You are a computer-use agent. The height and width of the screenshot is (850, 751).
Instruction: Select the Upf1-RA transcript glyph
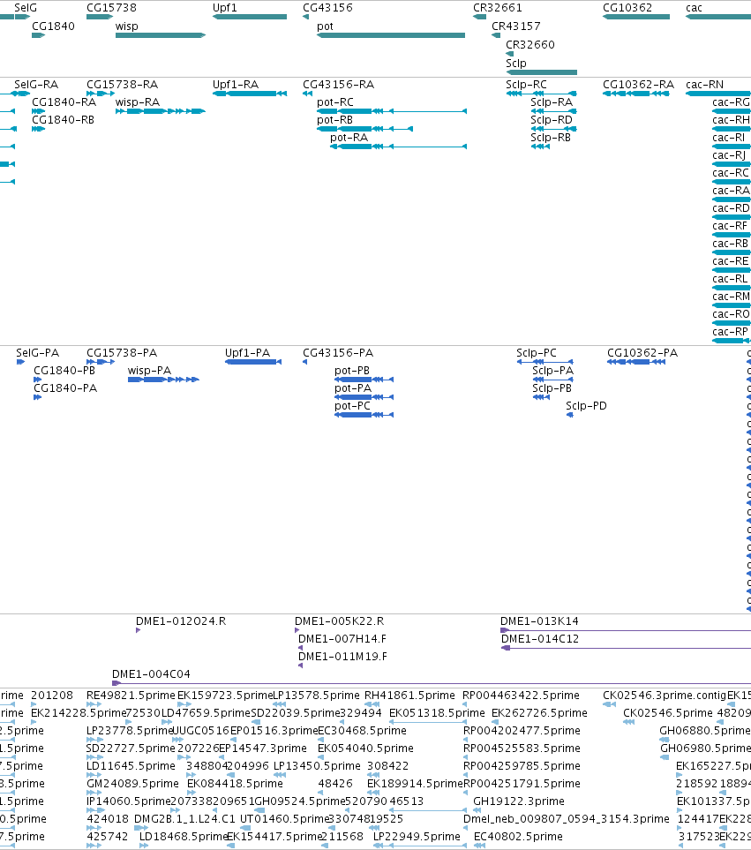click(249, 94)
